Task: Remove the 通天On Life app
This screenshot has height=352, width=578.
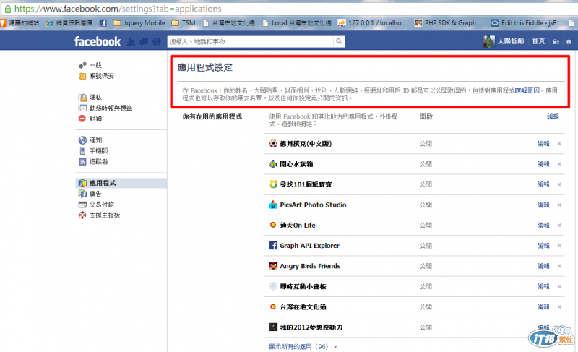Action: 559,226
